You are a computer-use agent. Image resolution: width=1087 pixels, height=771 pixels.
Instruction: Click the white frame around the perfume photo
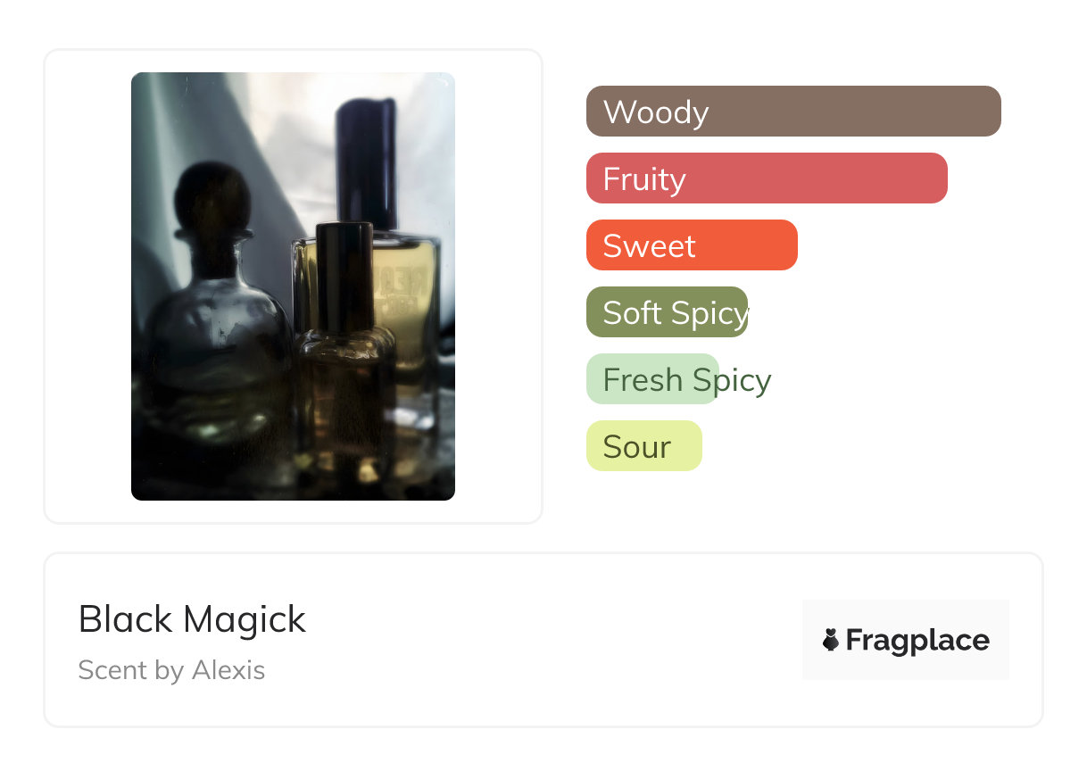click(85, 286)
